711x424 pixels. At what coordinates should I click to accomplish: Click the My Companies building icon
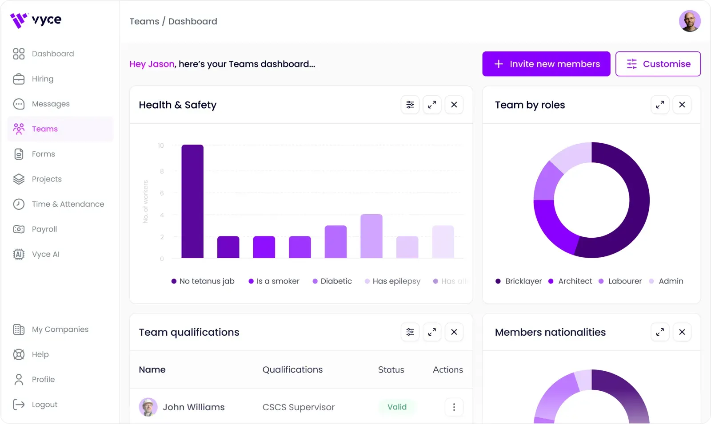click(19, 330)
